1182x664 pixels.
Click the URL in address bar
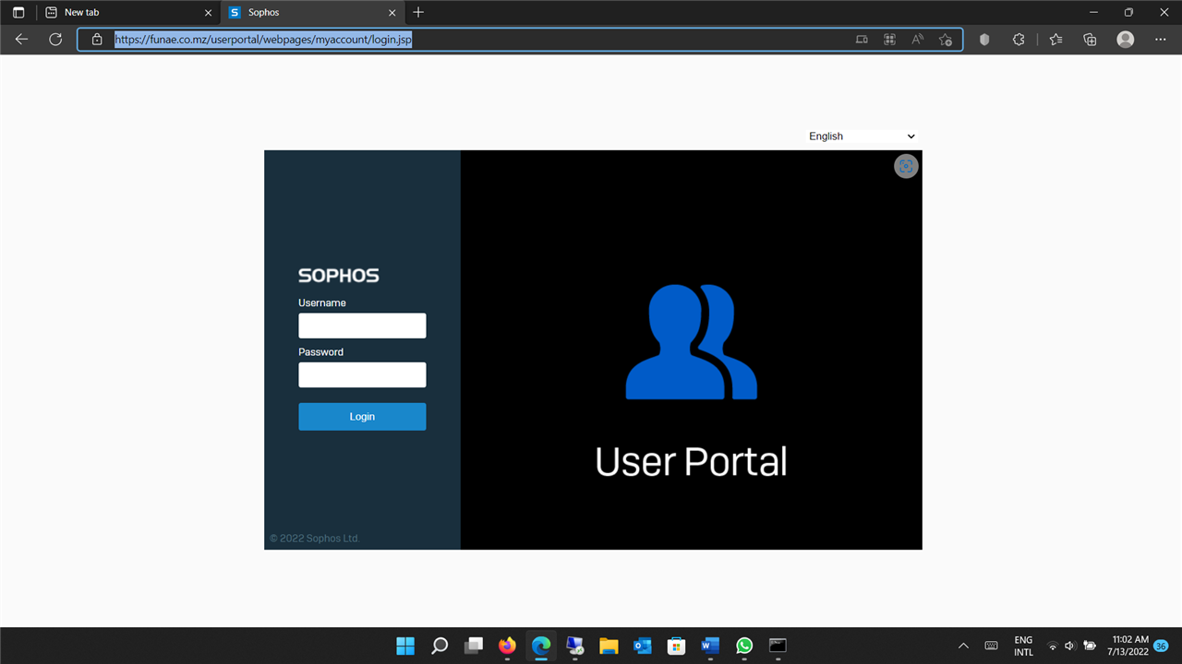point(263,40)
